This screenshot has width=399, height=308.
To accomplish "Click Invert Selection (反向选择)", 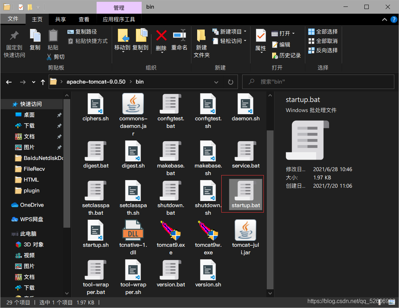I will coord(323,50).
